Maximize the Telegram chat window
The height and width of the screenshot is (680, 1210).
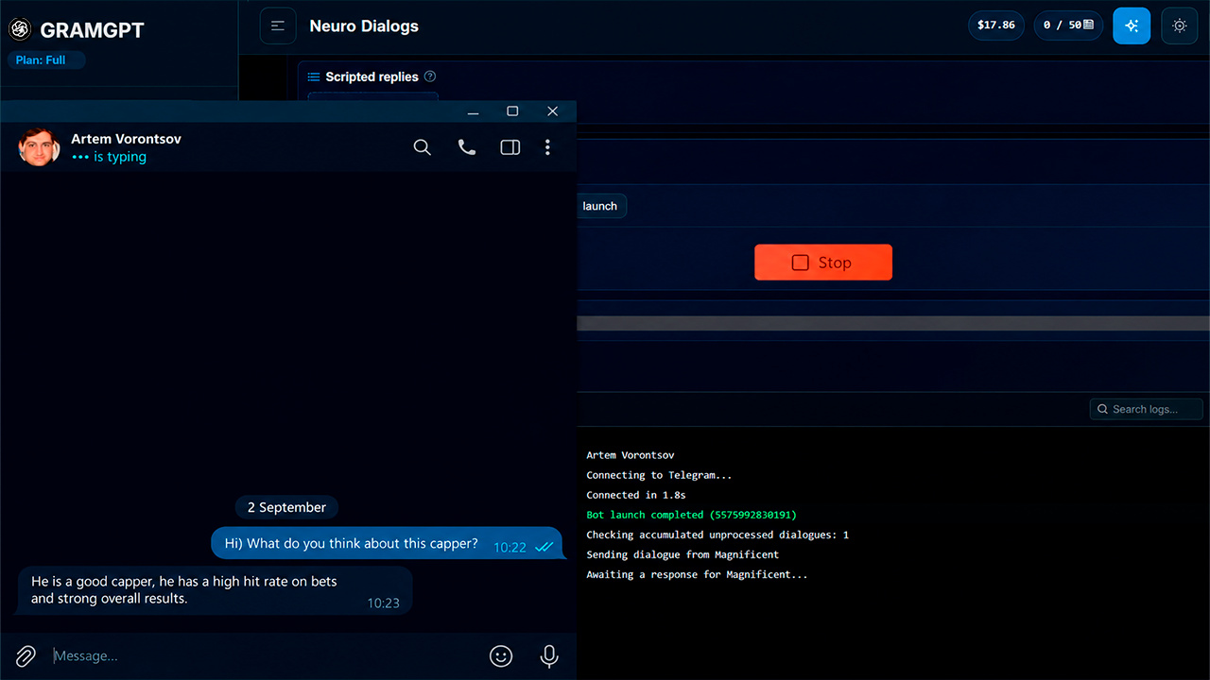[x=512, y=111]
